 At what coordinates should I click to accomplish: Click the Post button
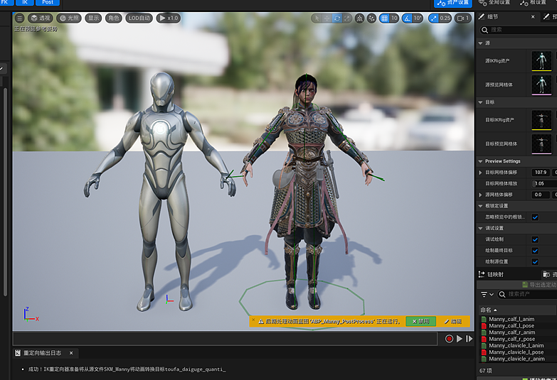tap(48, 2)
